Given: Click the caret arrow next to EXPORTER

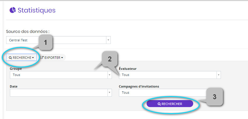Looking at the screenshot, I should point(62,58).
